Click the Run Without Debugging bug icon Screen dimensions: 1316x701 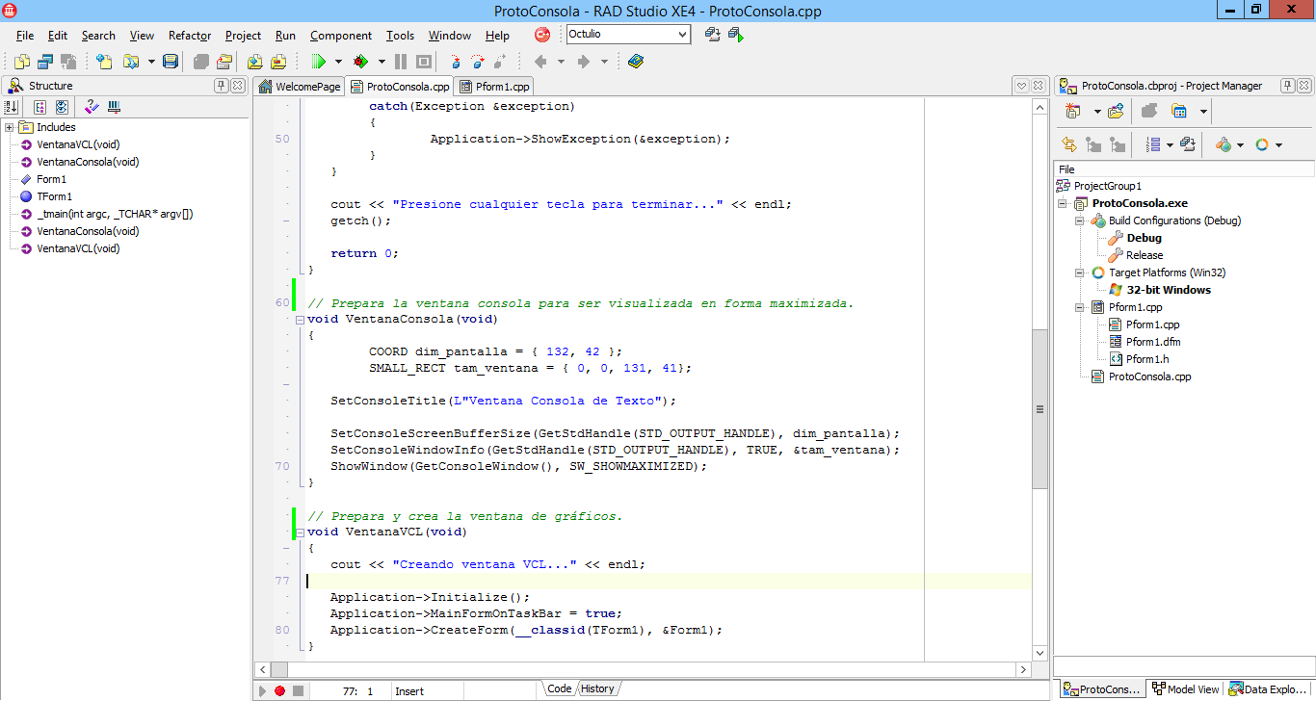click(360, 62)
